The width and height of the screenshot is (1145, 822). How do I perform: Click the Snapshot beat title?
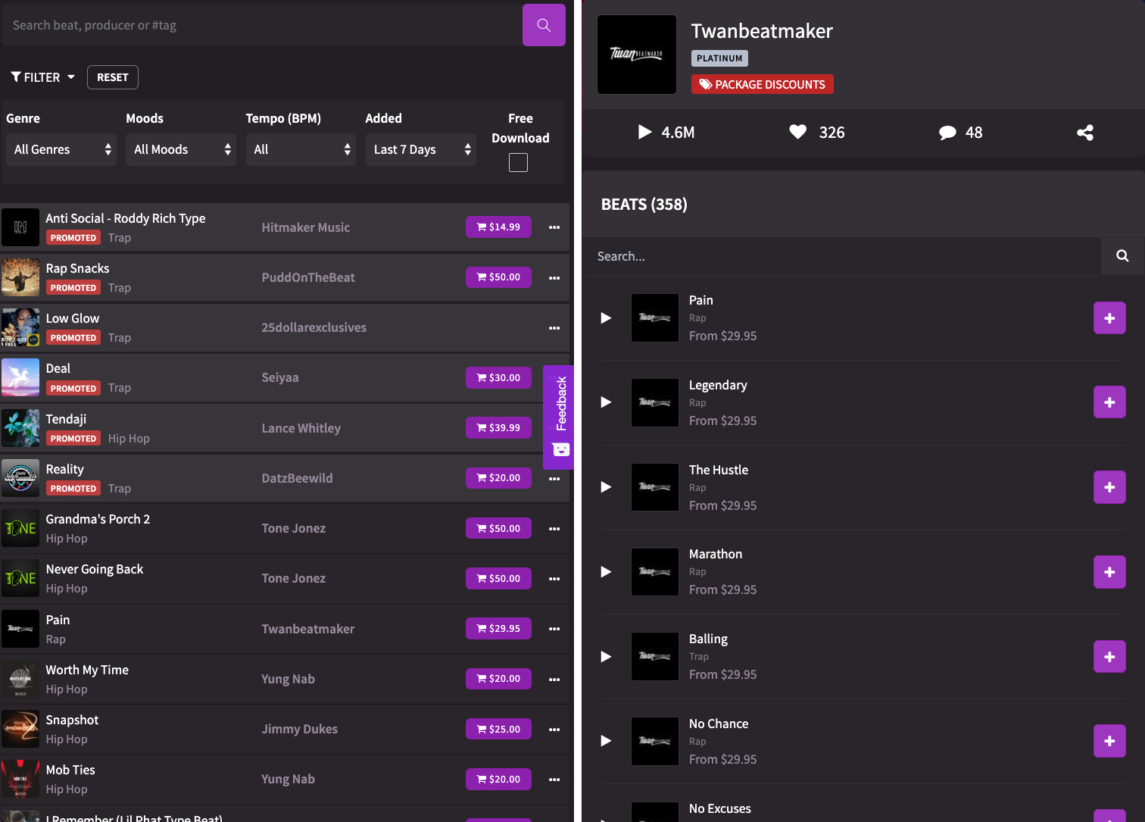[72, 720]
